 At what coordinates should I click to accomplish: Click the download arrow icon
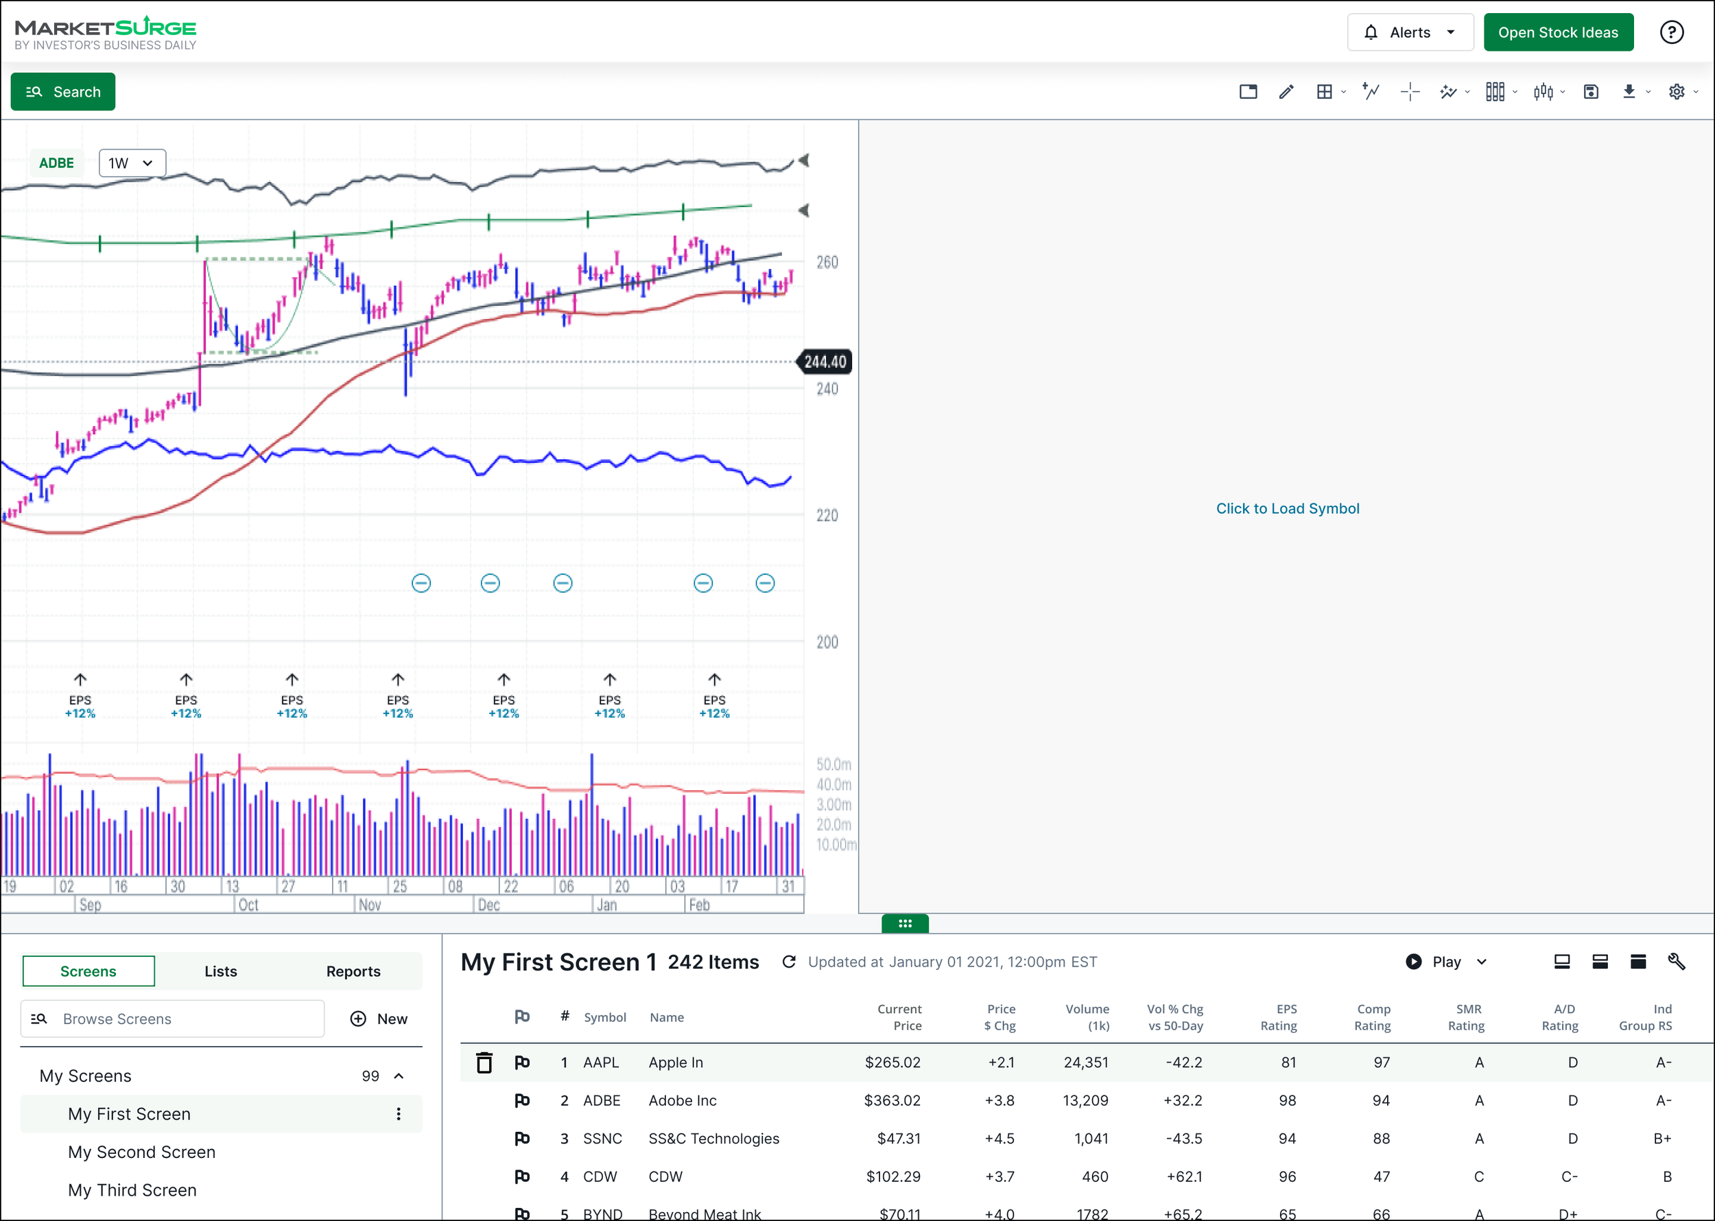pos(1629,92)
